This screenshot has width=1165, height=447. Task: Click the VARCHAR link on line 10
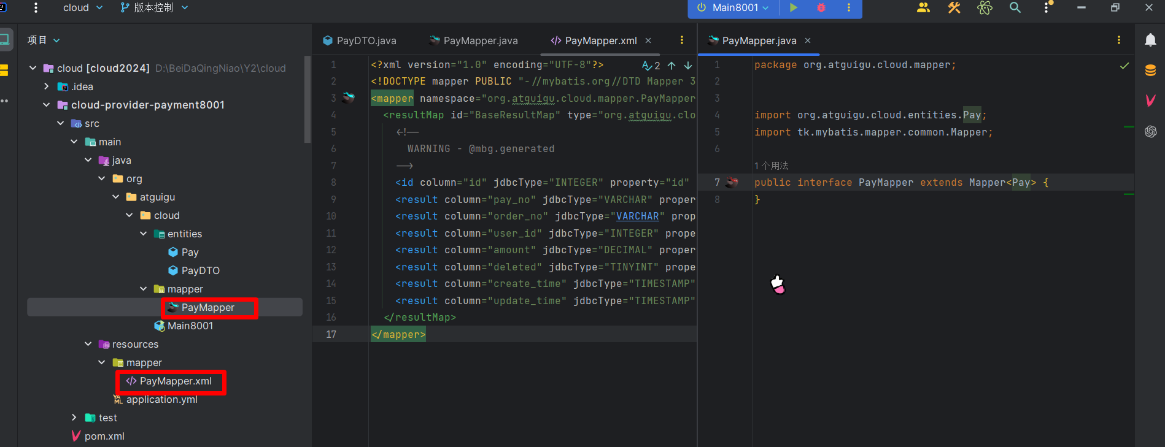(637, 216)
